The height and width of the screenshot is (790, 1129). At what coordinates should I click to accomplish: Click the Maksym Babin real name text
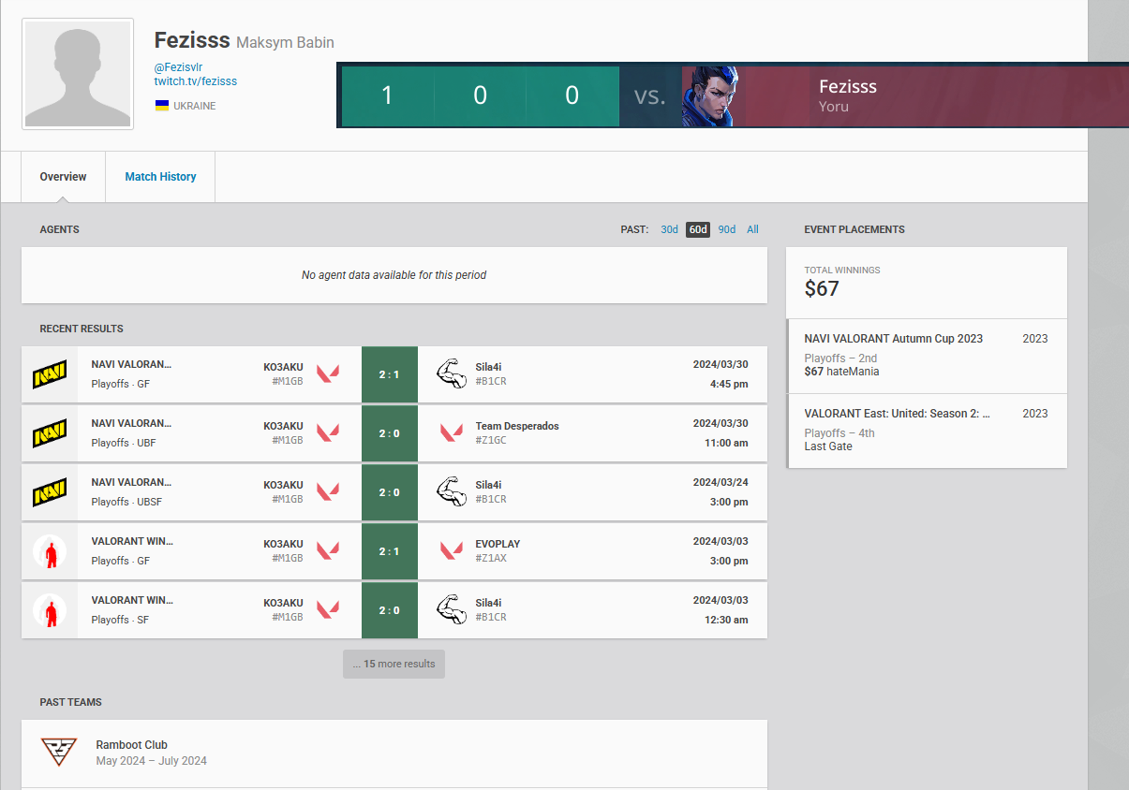285,42
